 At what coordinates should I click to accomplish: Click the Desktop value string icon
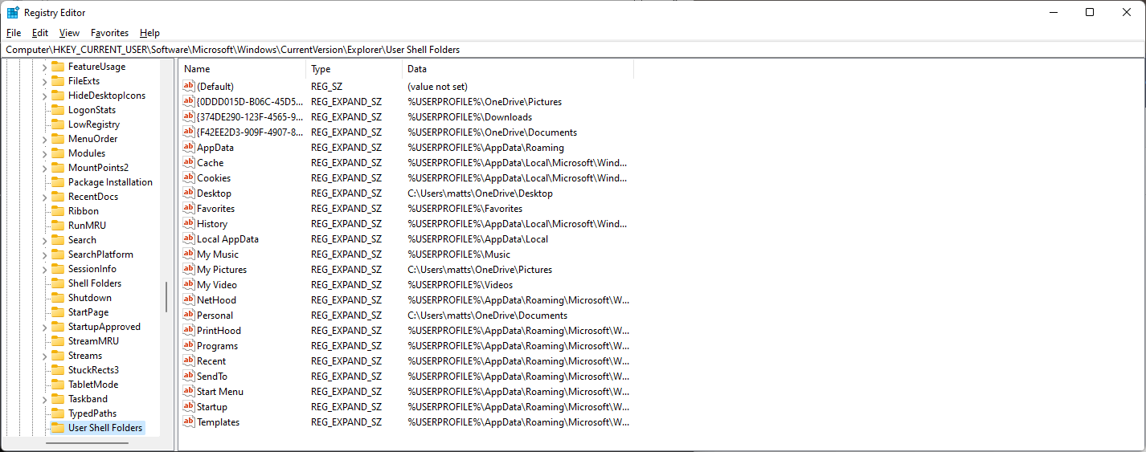189,193
